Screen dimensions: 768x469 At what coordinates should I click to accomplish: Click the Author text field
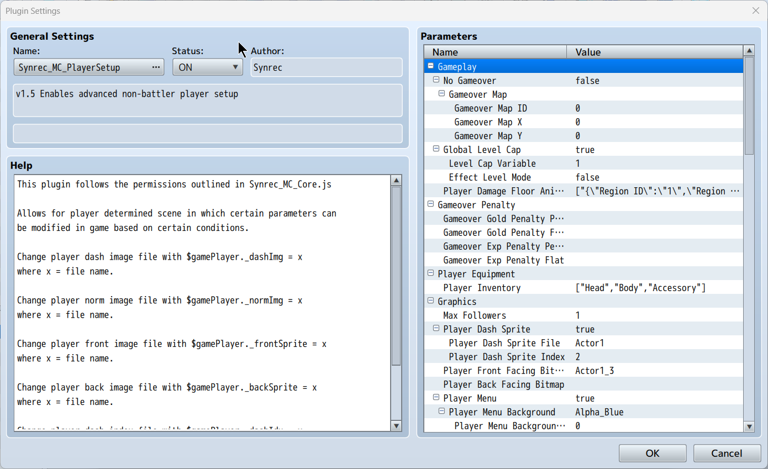point(326,67)
